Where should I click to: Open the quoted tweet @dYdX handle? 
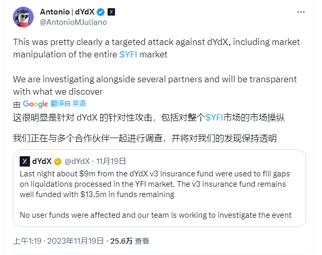tap(77, 161)
